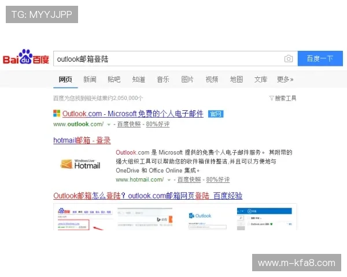Click the Baidu logo
The image size is (347, 277).
click(26, 57)
